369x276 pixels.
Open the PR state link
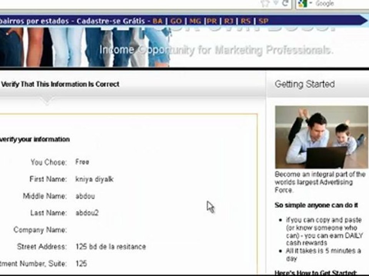point(212,21)
